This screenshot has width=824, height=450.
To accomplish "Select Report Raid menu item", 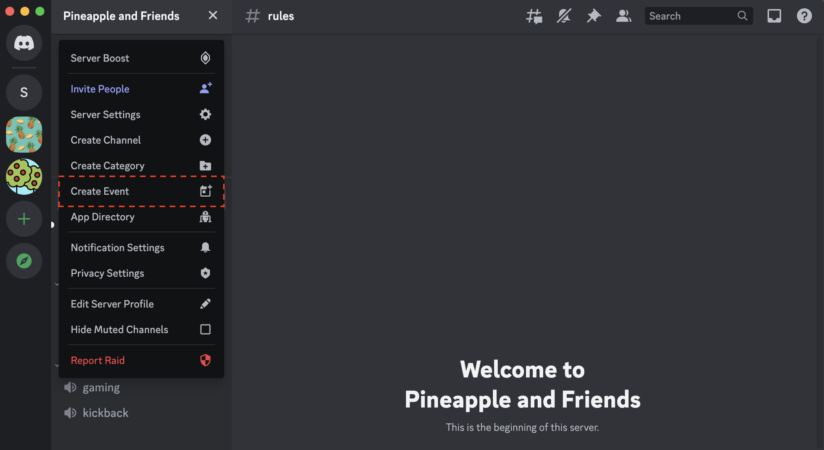I will pyautogui.click(x=140, y=360).
